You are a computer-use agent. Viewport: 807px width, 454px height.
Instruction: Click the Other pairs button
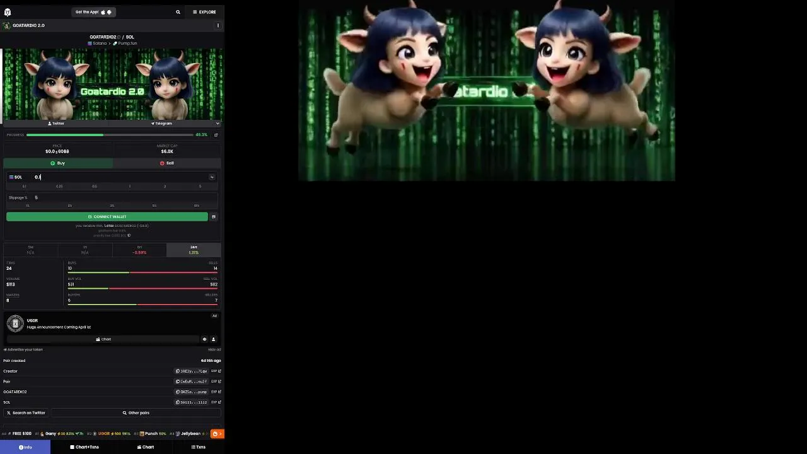click(x=136, y=413)
